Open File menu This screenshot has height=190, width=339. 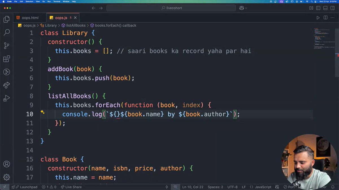pos(16,1)
